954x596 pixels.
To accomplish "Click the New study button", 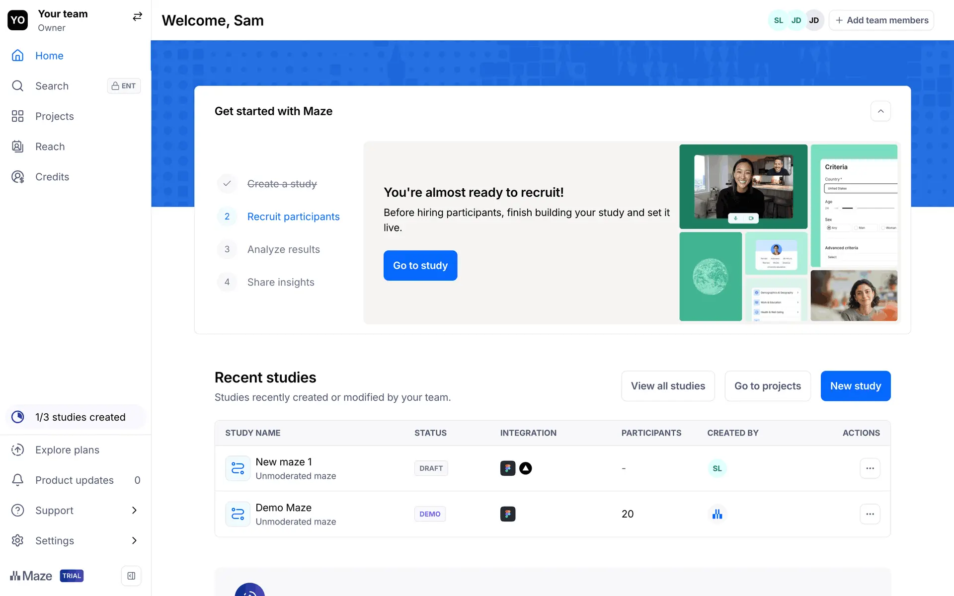I will (855, 386).
